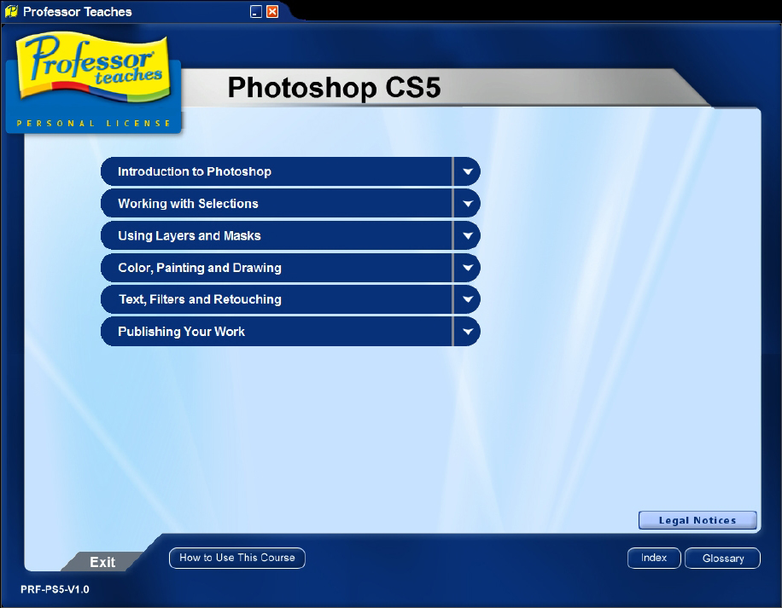Expand Working with Selections dropdown arrow
Viewport: 782px width, 608px height.
click(467, 204)
